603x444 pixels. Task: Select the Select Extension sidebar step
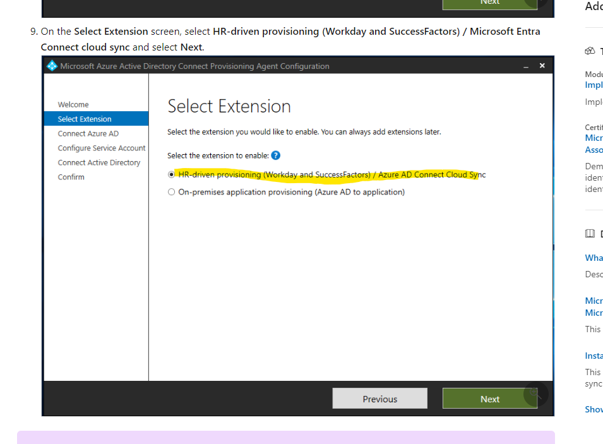(x=96, y=119)
